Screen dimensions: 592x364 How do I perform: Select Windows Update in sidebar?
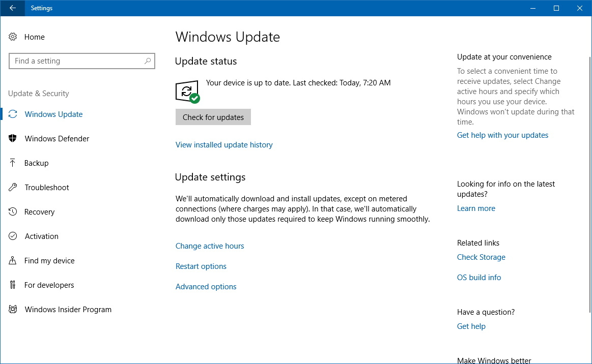click(x=53, y=114)
